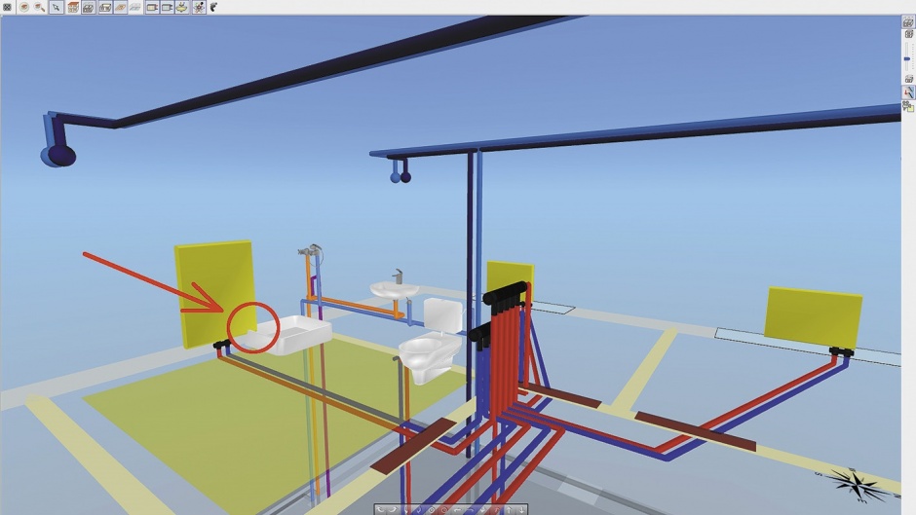Click the fullscreen cross icon at top-left
The height and width of the screenshot is (515, 916).
[x=7, y=7]
